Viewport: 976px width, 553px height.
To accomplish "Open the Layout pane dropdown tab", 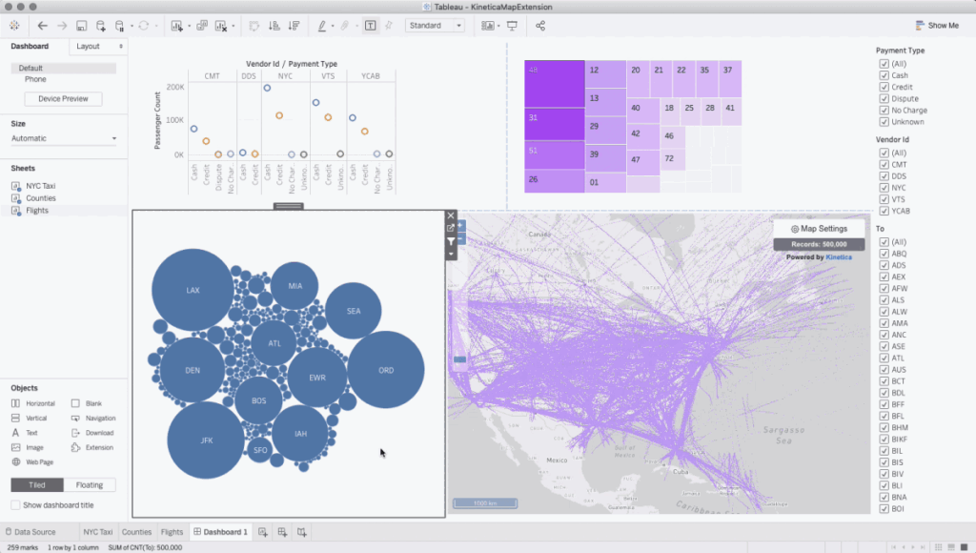I will 98,46.
